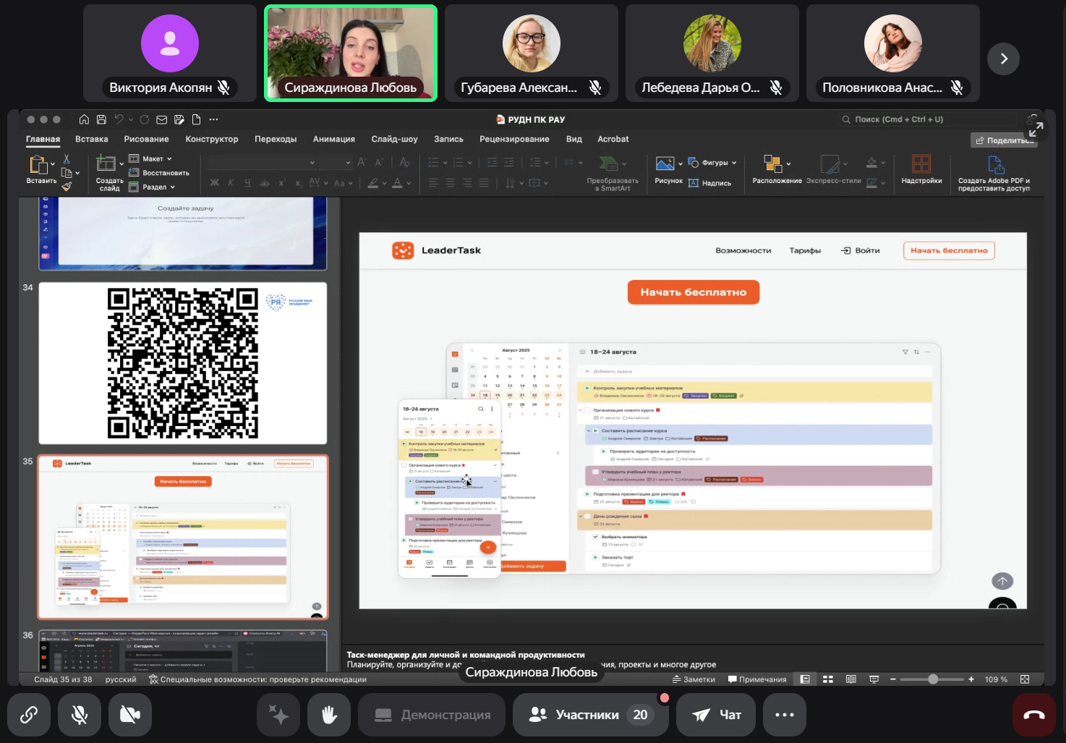Click the Redo icon in quick access toolbar

[x=145, y=119]
